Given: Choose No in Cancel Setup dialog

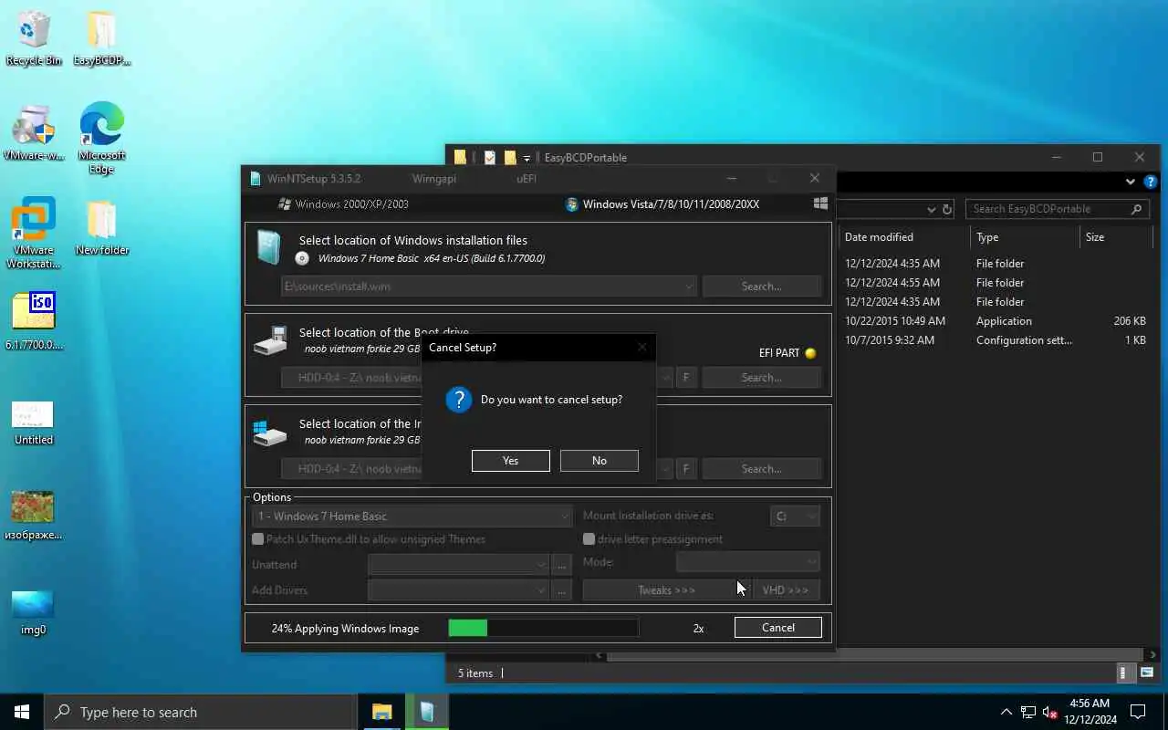Looking at the screenshot, I should (x=599, y=461).
